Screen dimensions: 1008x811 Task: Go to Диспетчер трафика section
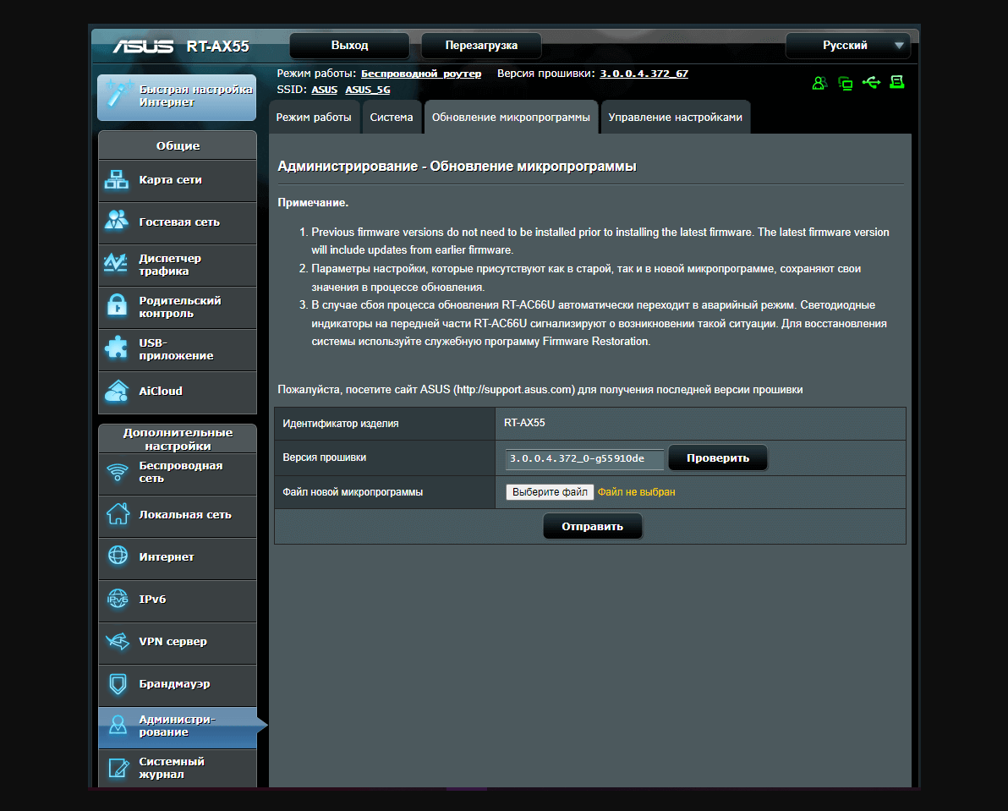[x=178, y=265]
